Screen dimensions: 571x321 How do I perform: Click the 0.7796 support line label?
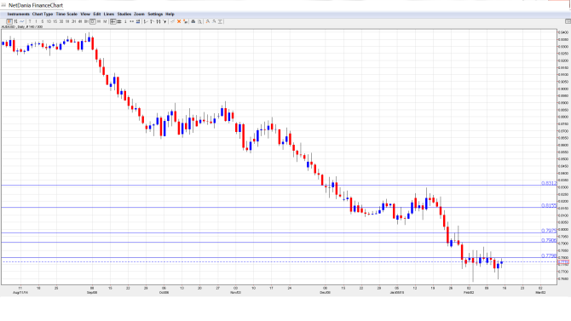pos(549,255)
